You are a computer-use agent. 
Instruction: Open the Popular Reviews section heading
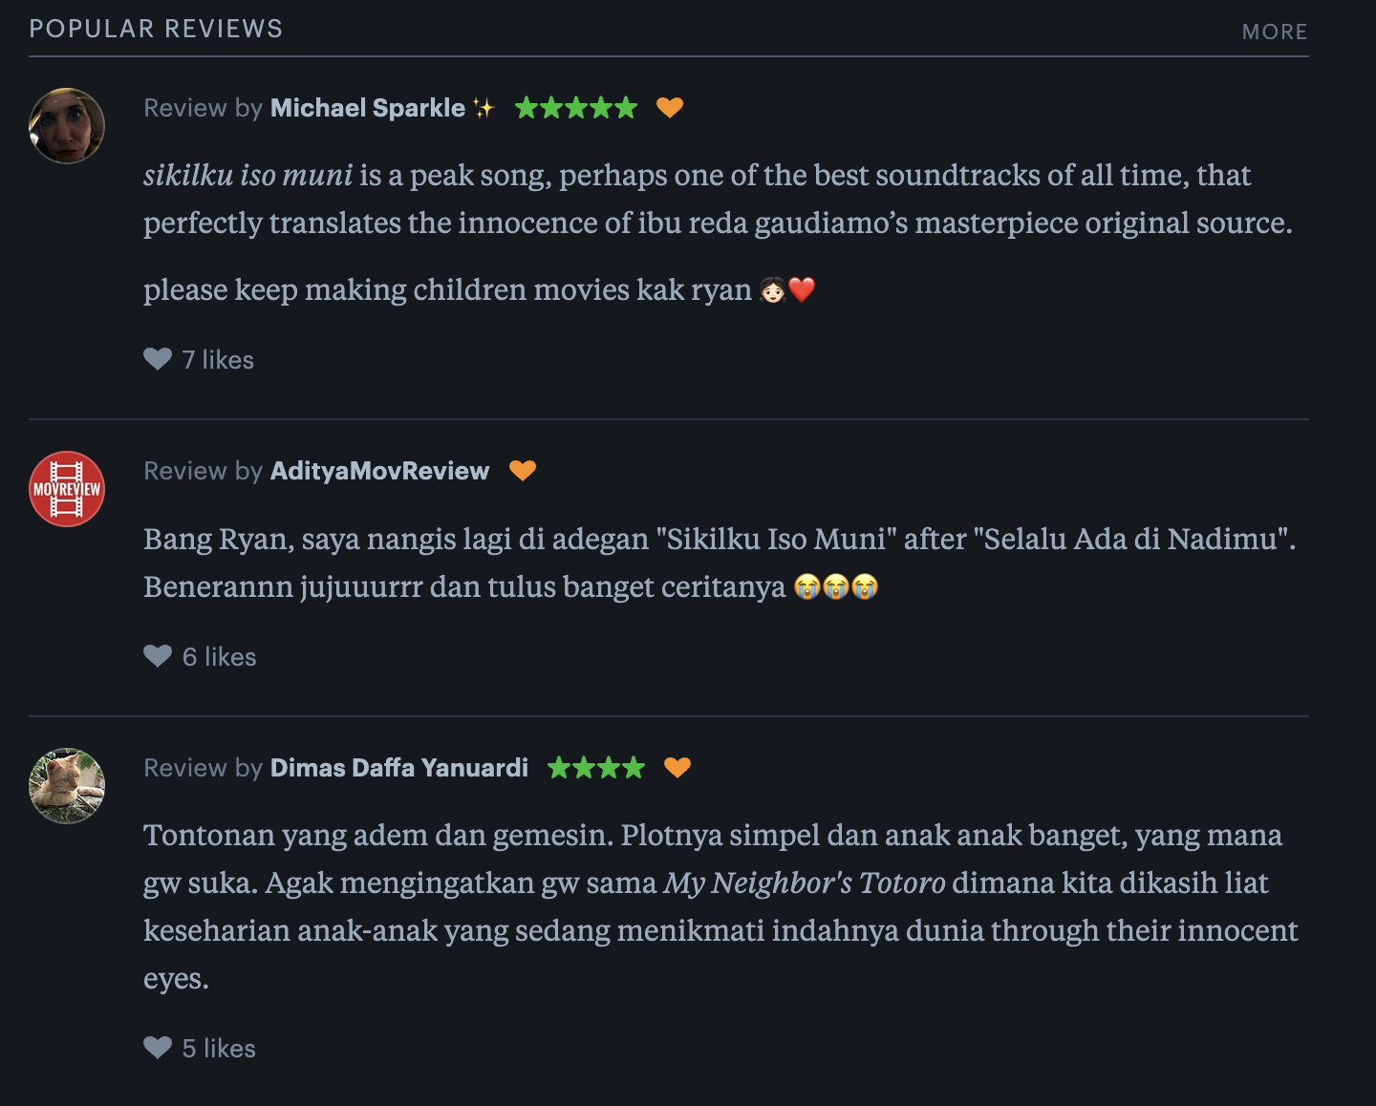pyautogui.click(x=156, y=29)
